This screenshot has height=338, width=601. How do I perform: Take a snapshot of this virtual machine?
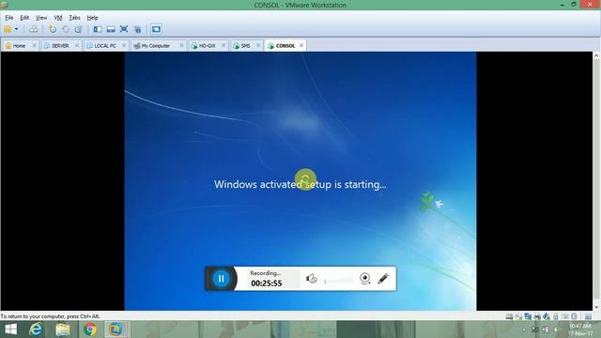pos(53,29)
